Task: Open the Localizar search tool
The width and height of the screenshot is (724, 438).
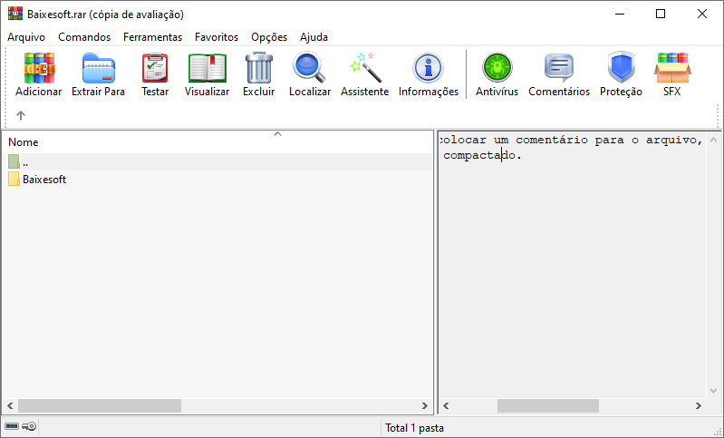Action: coord(309,74)
